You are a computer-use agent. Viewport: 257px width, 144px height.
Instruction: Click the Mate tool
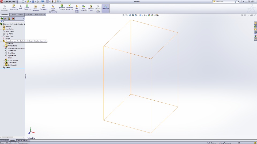point(21,7)
